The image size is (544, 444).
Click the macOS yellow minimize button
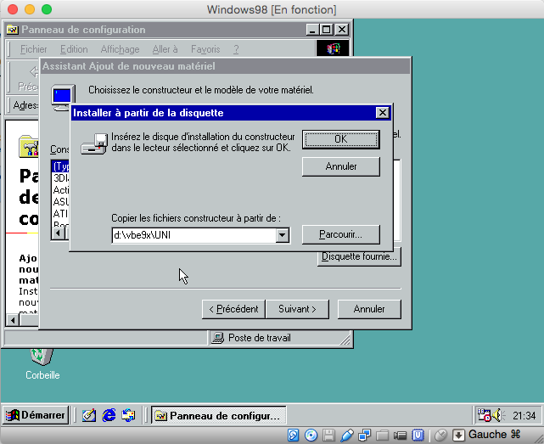point(30,9)
